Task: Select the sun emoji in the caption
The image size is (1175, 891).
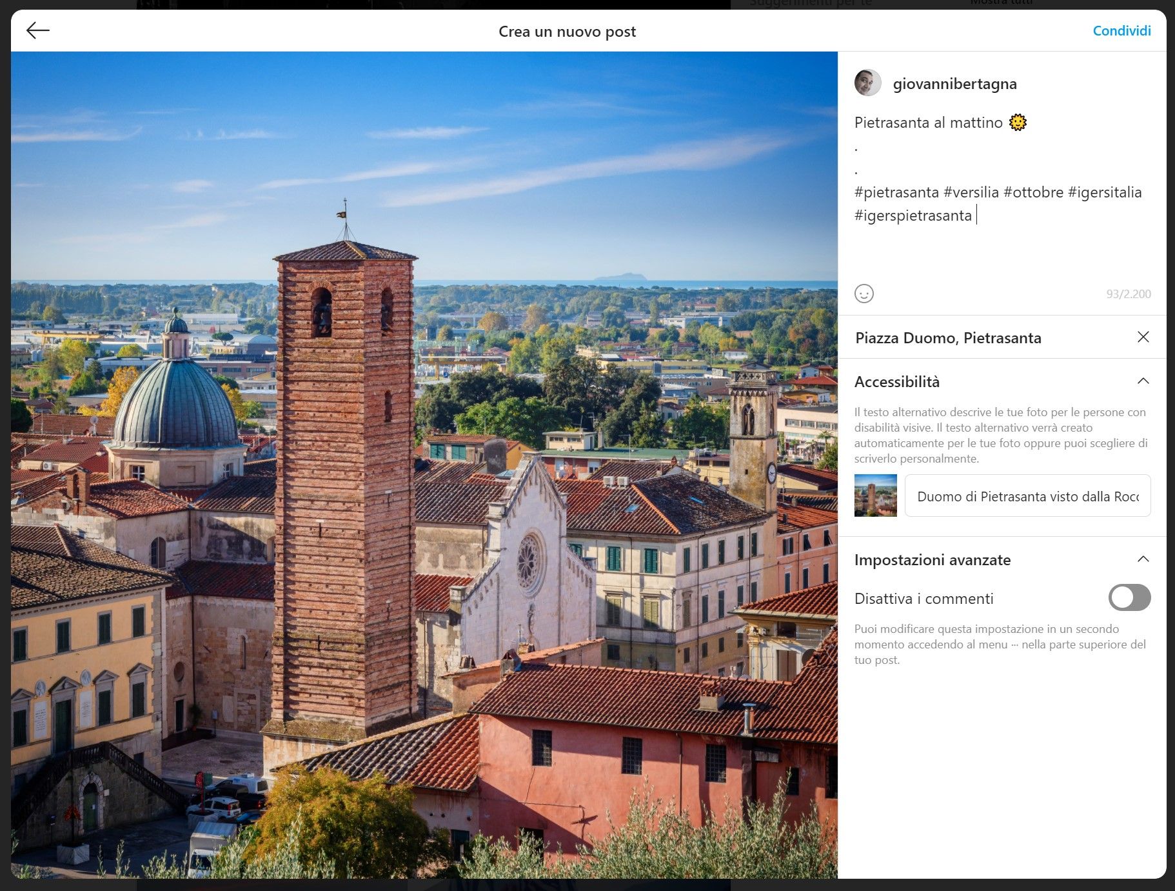Action: tap(1018, 122)
